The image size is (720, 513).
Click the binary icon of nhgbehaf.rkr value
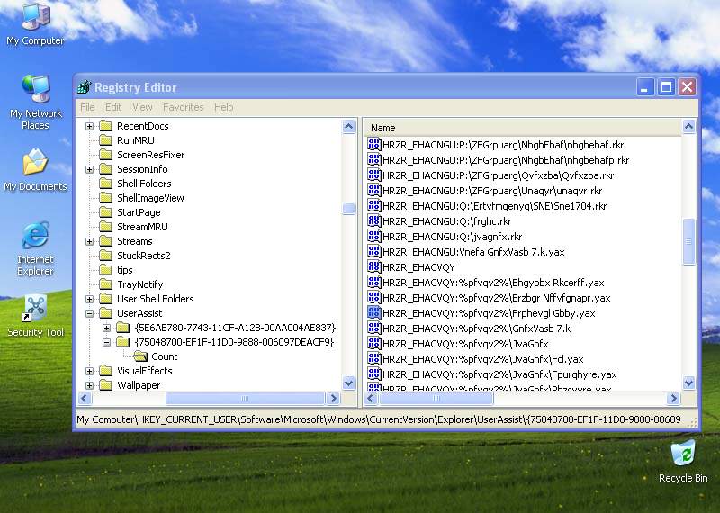click(x=374, y=145)
